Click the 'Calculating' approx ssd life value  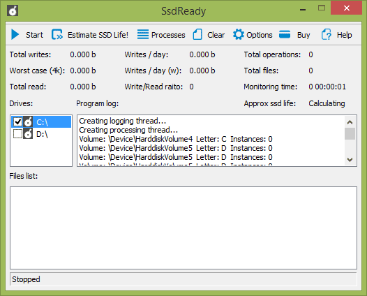pos(327,103)
